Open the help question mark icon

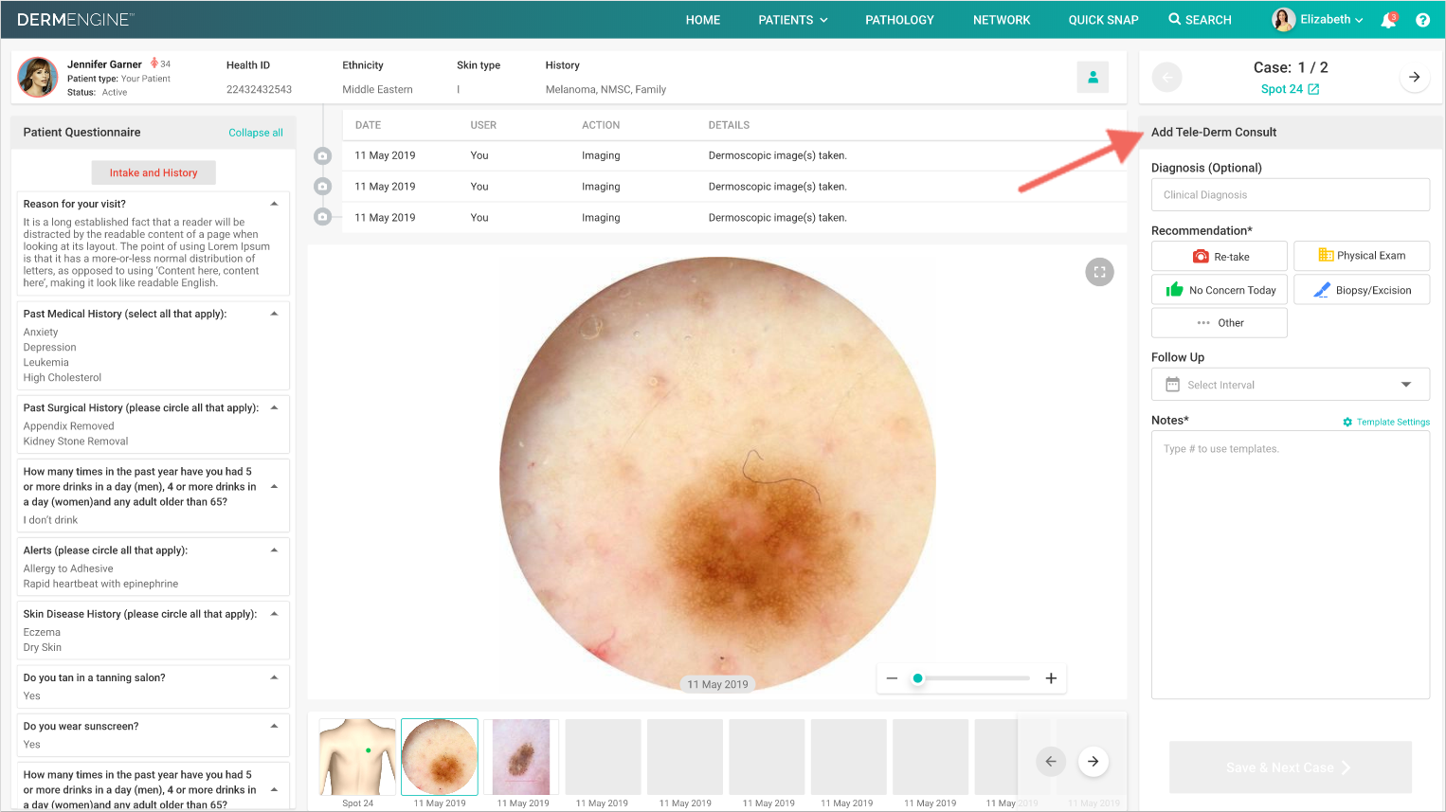tap(1422, 20)
